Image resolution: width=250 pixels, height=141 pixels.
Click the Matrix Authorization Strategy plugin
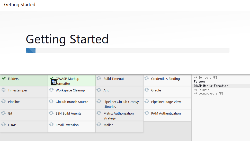point(119,115)
